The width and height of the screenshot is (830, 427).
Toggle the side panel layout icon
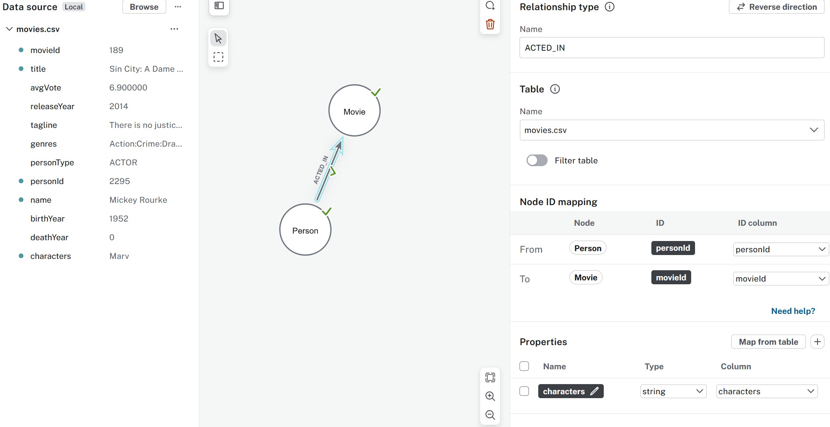[x=219, y=6]
